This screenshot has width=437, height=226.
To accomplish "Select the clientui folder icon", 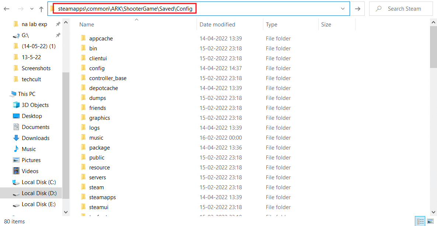I will 83,58.
